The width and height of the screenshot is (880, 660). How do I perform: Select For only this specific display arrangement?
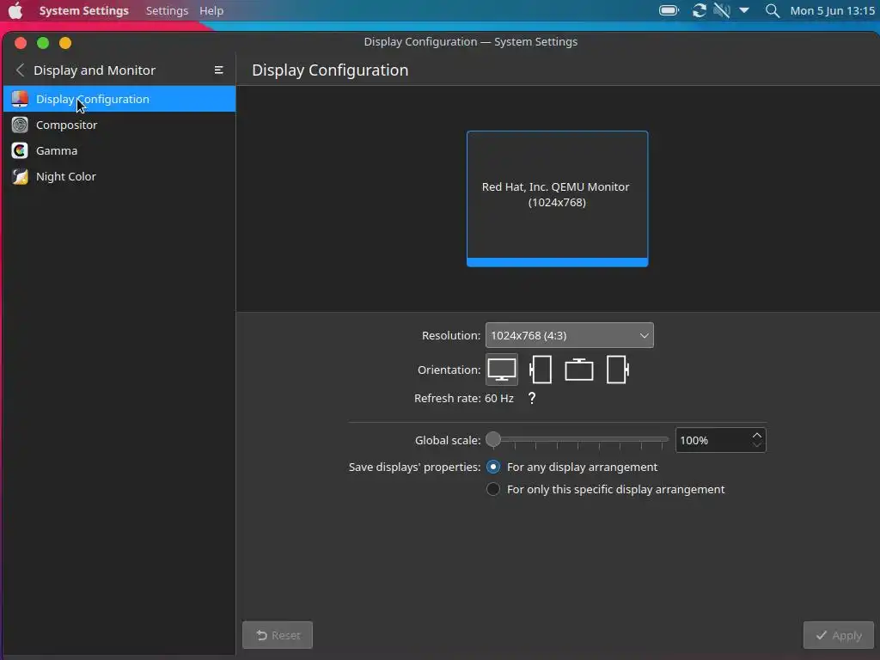coord(605,489)
